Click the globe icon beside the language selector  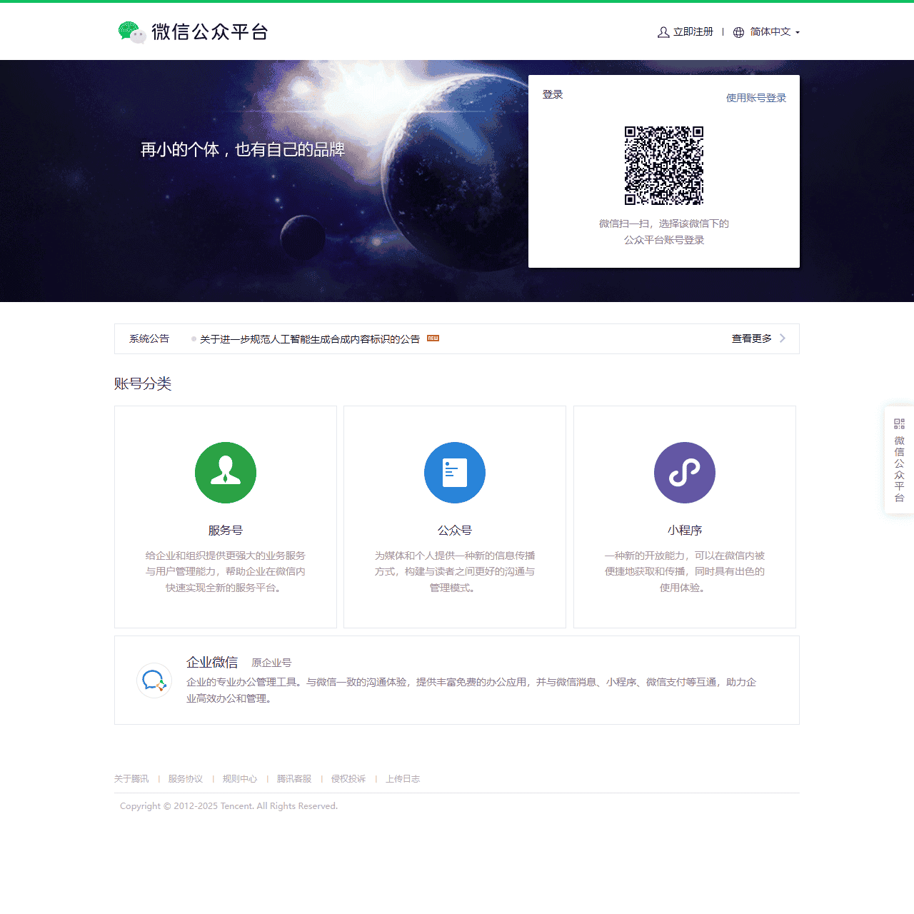click(738, 32)
